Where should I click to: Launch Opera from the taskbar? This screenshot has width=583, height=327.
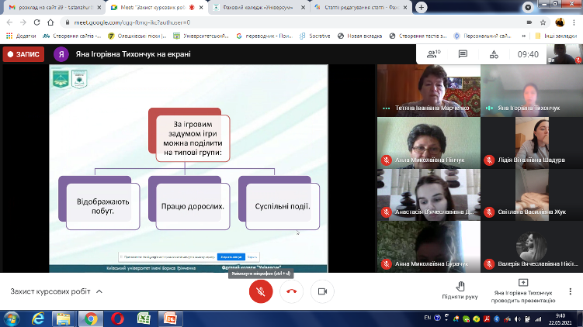pyautogui.click(x=117, y=318)
